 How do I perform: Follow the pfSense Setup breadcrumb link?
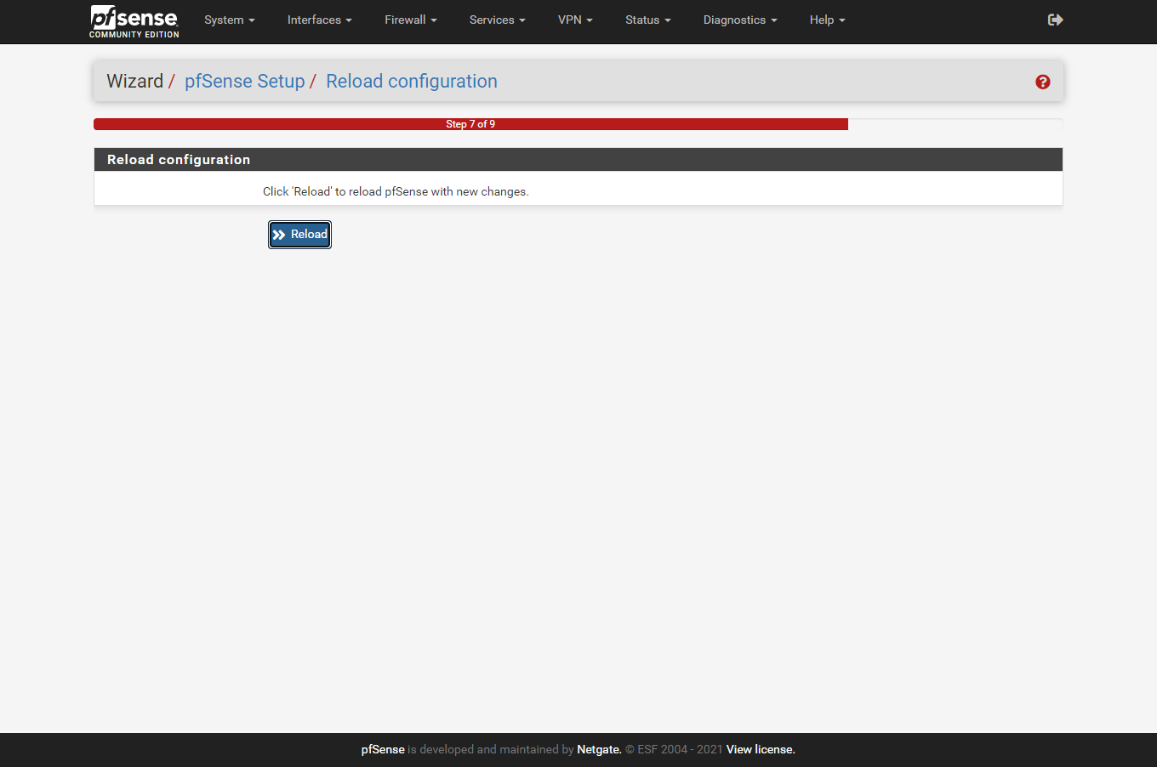click(245, 82)
